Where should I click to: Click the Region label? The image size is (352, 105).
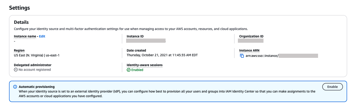[x=19, y=51]
